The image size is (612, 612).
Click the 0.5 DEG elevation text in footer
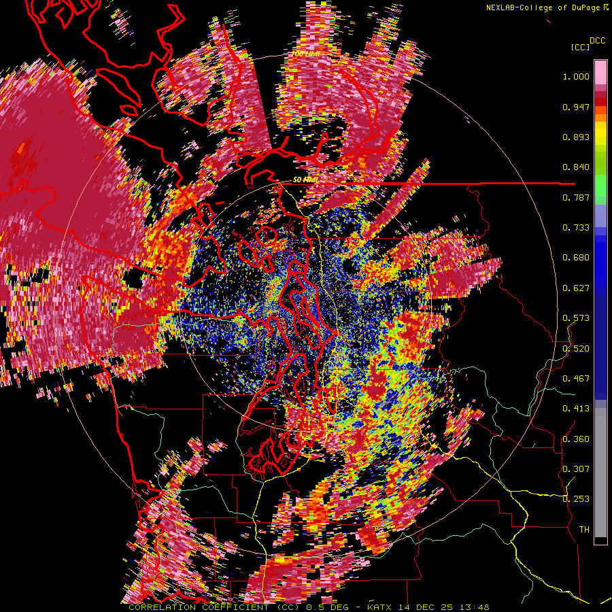327,607
